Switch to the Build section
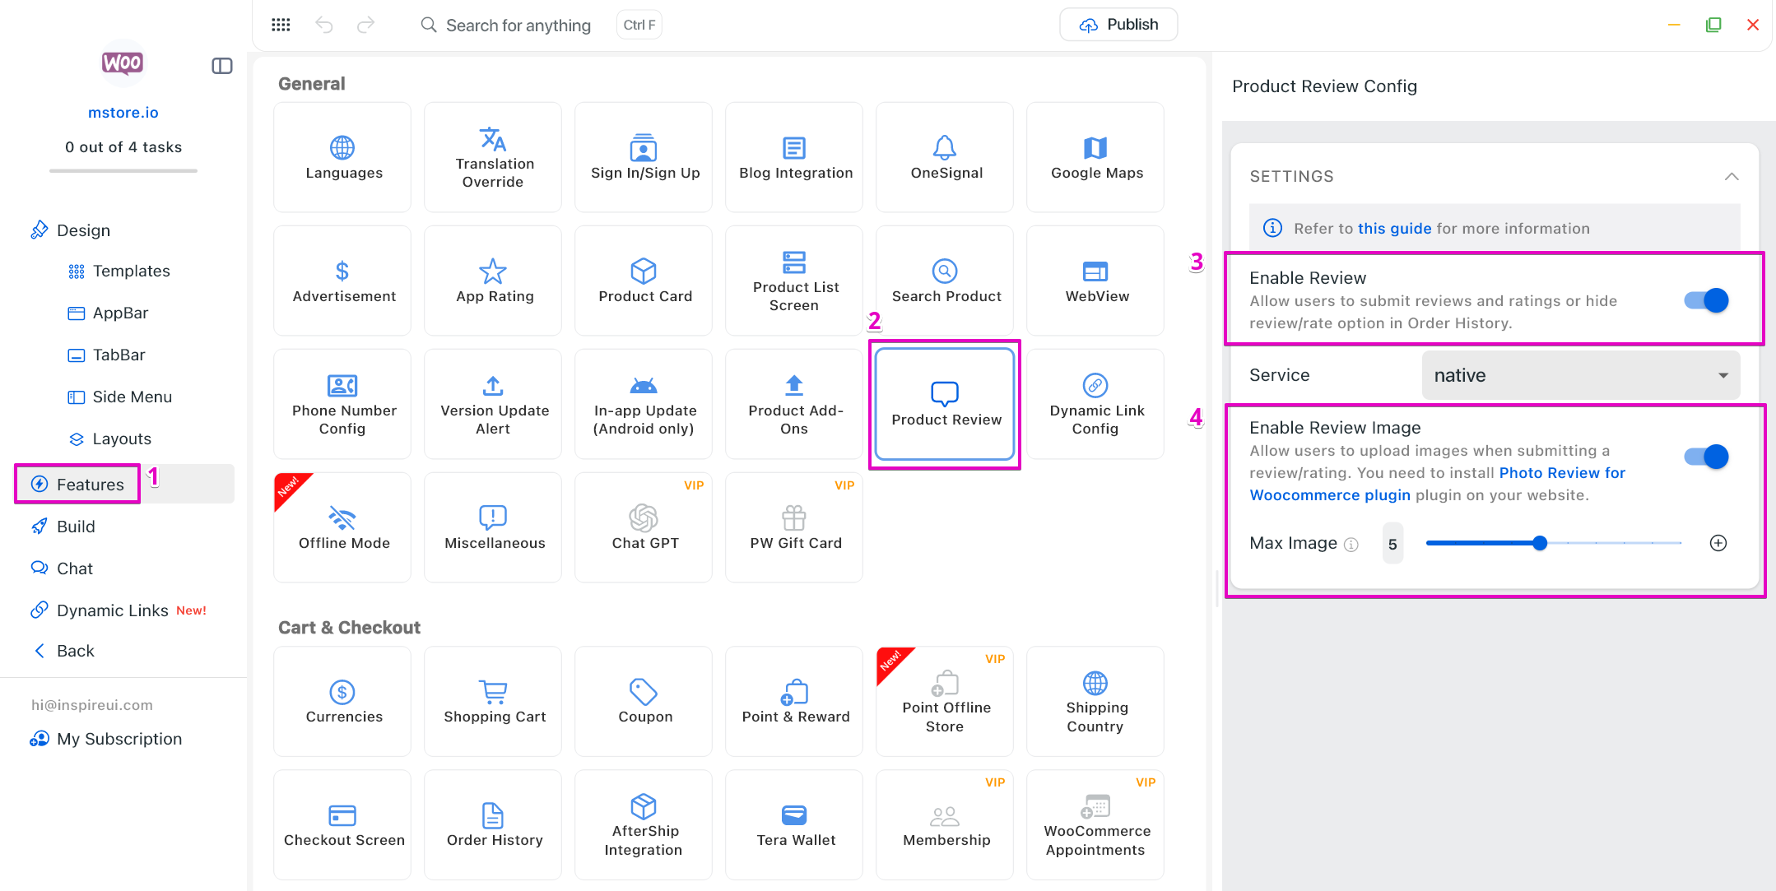The width and height of the screenshot is (1776, 891). (75, 527)
